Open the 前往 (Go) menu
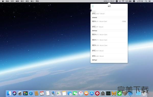153x97 pixels. (x=27, y=1)
